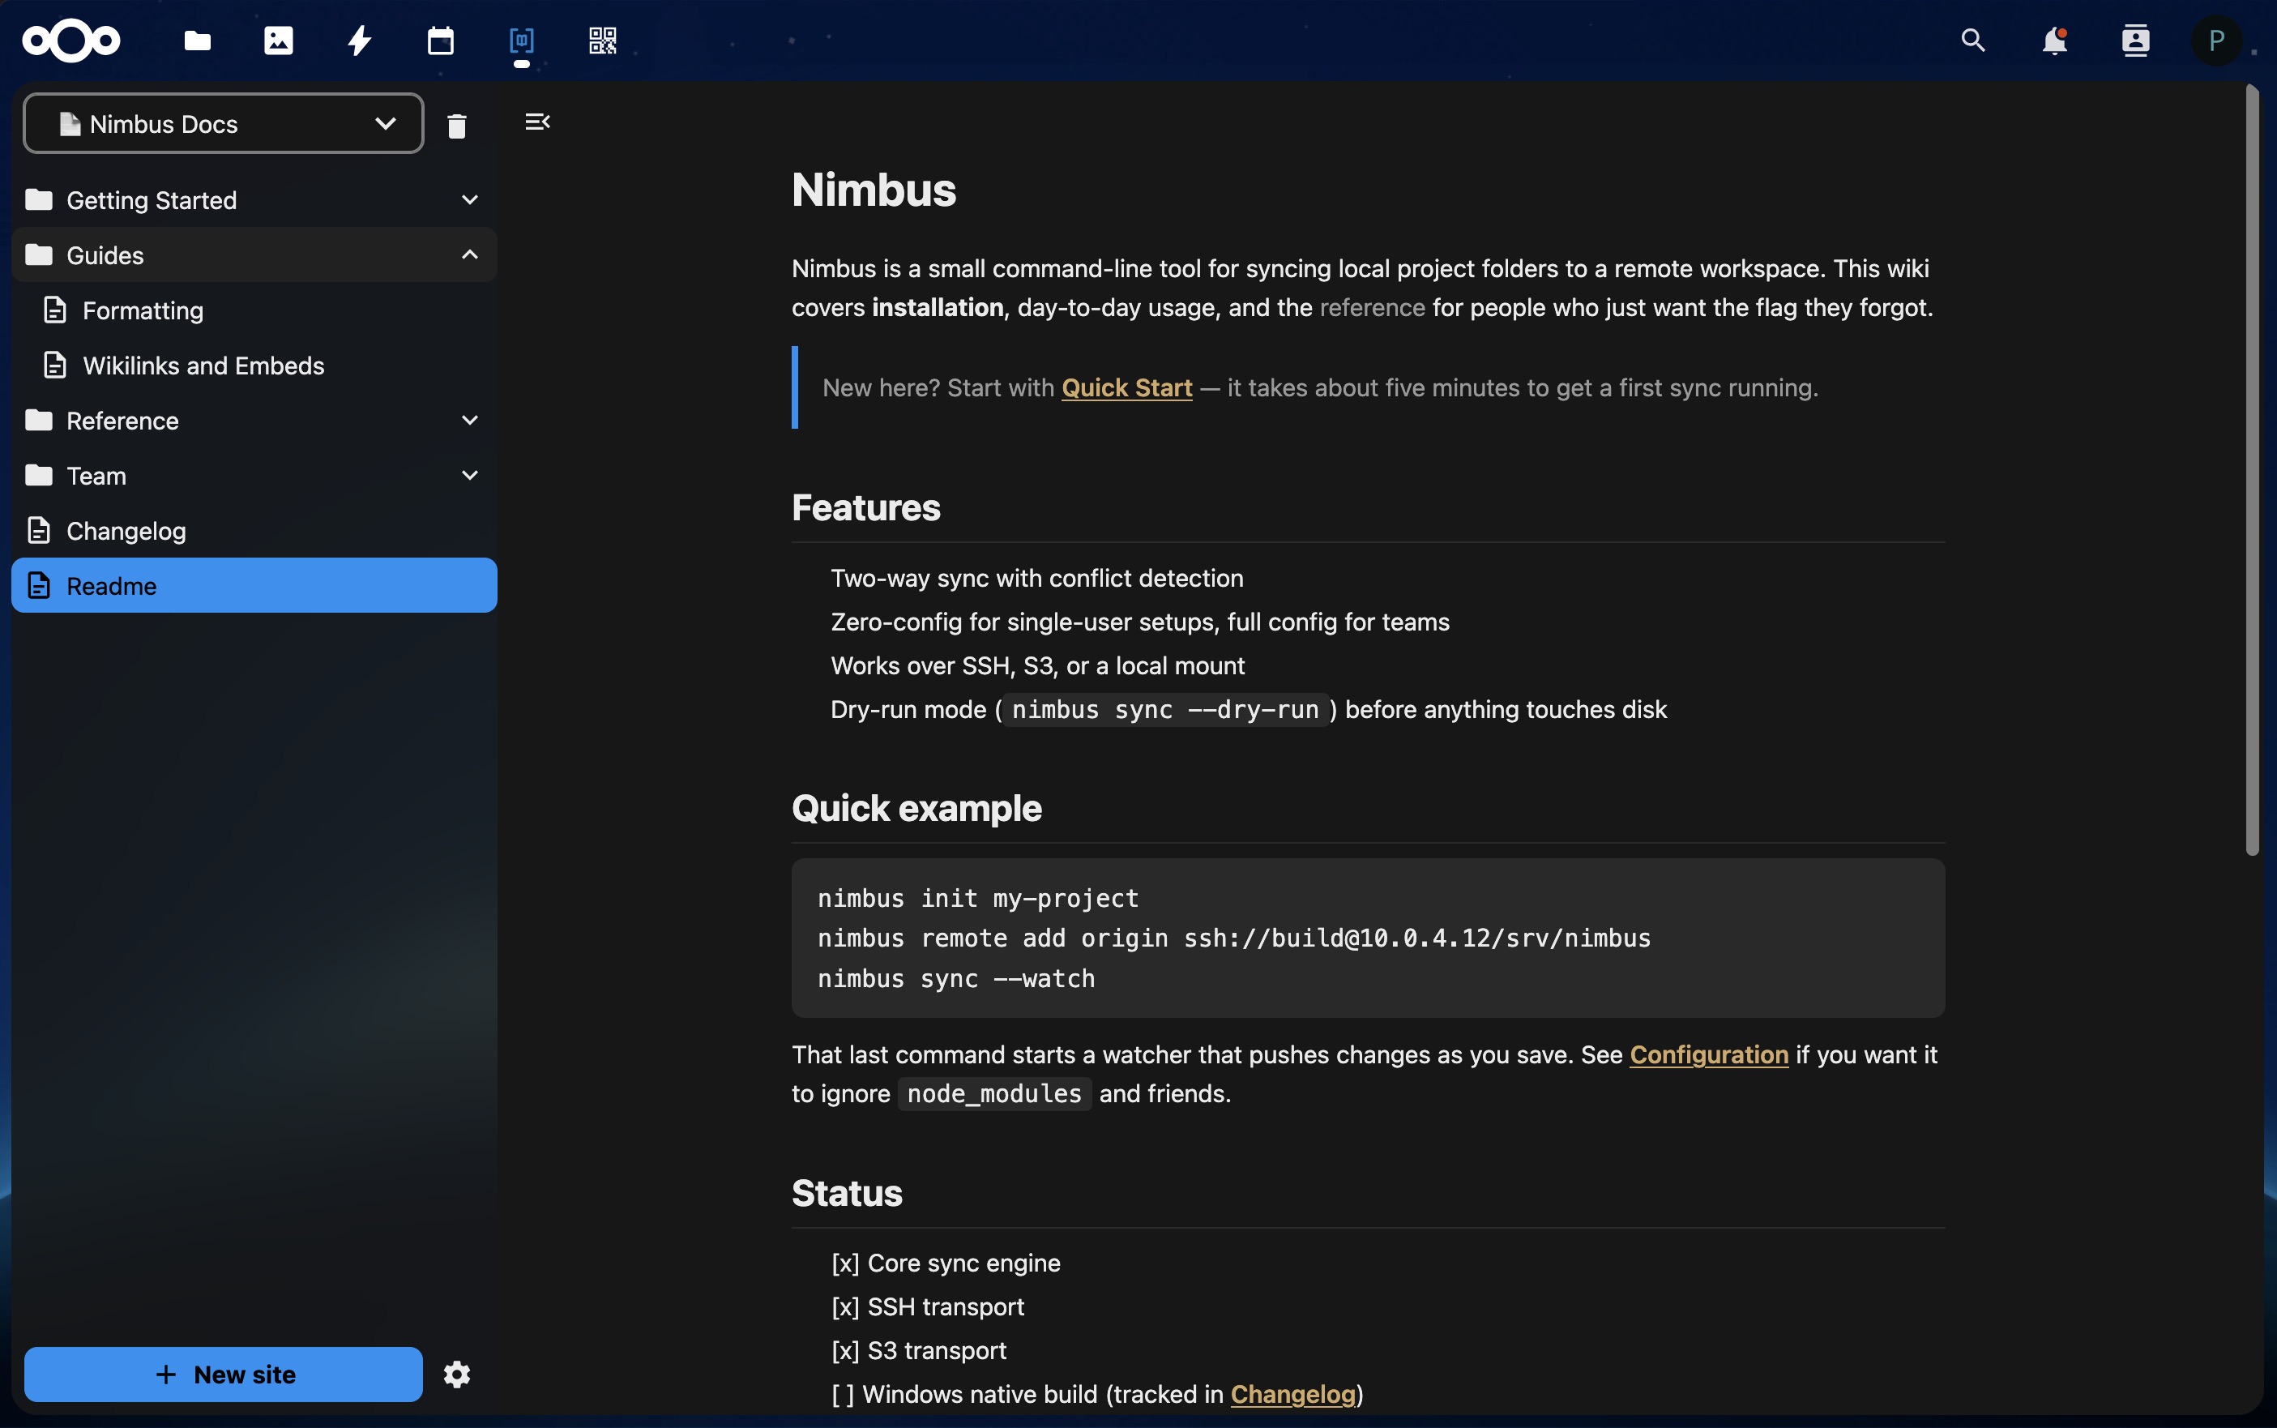
Task: Click 'nimbus sync --watch' code line
Action: point(956,978)
